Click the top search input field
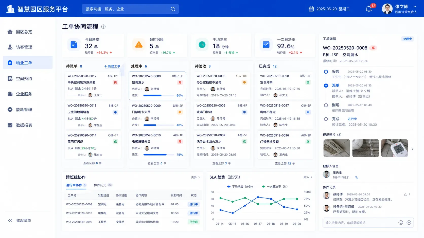The width and height of the screenshot is (424, 238). (x=130, y=9)
